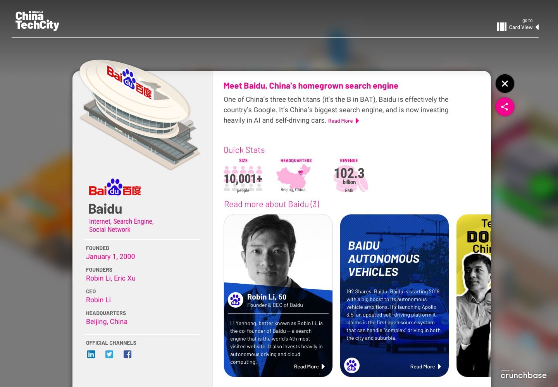
Task: Click the Card View columns icon
Action: (x=501, y=27)
